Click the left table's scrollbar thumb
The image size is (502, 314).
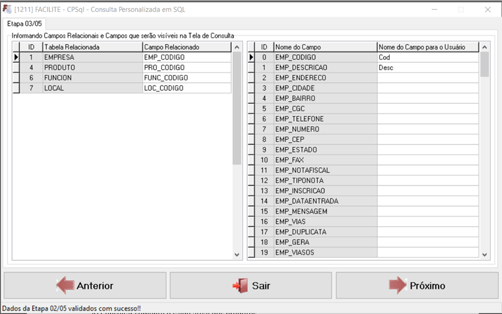tap(237, 108)
